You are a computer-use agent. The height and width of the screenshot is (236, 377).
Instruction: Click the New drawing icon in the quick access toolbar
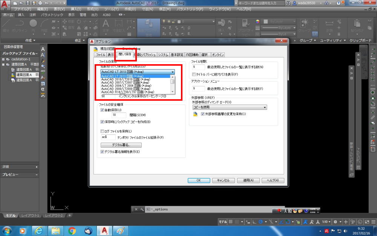15,3
